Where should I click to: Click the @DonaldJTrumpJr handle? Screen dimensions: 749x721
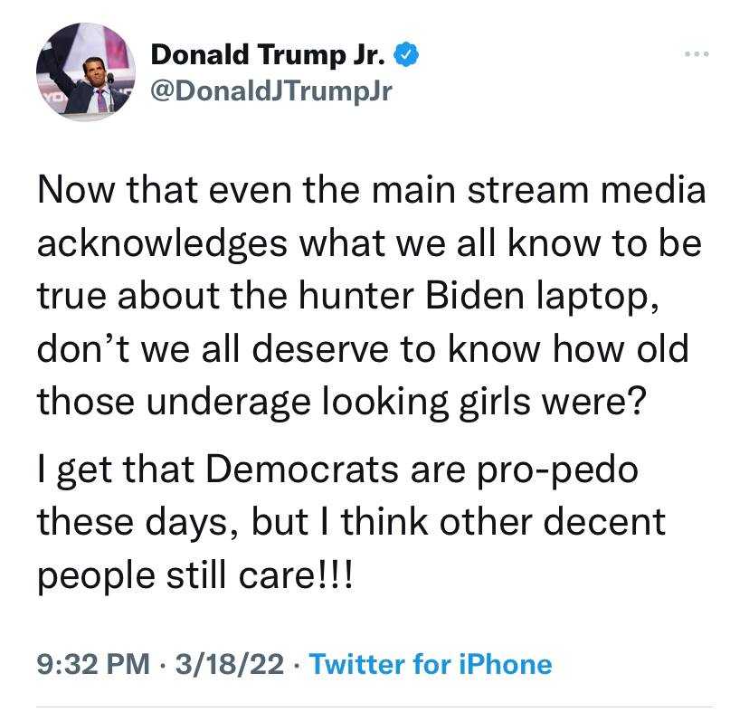270,90
